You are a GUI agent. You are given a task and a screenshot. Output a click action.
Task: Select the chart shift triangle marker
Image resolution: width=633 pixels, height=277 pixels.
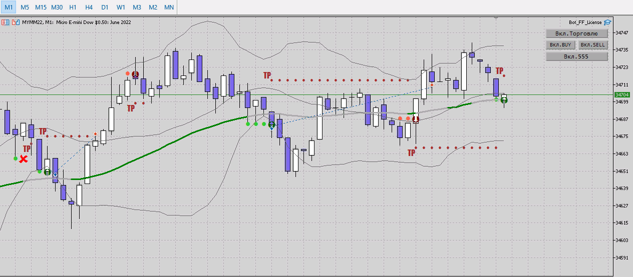[497, 18]
